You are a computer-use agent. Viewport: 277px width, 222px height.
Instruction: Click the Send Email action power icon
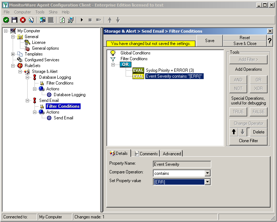click(49, 118)
